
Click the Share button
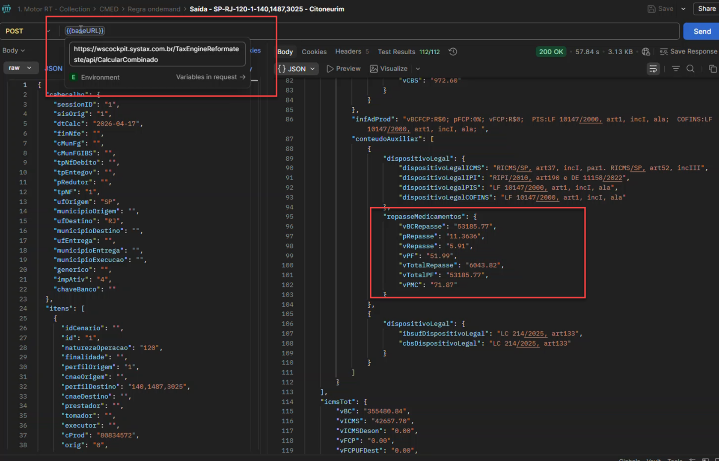(707, 9)
